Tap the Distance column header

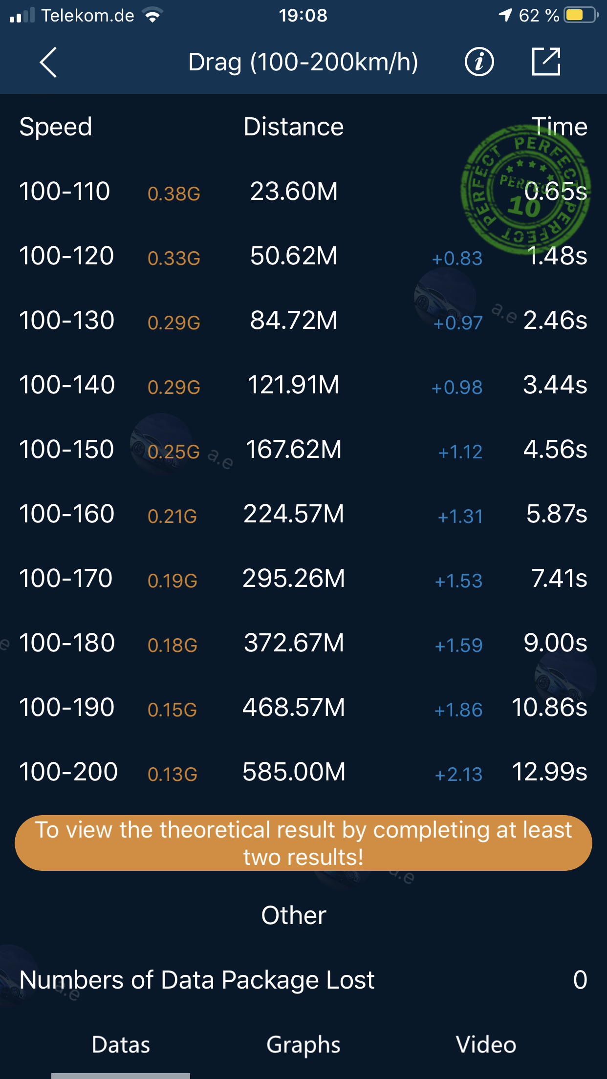click(293, 127)
